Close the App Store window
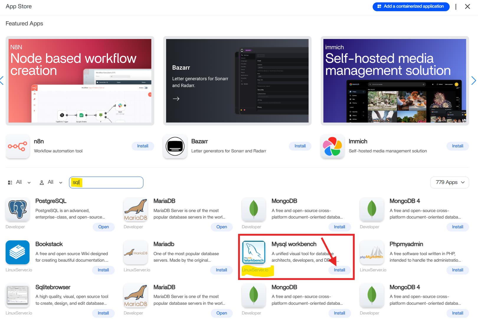 467,6
